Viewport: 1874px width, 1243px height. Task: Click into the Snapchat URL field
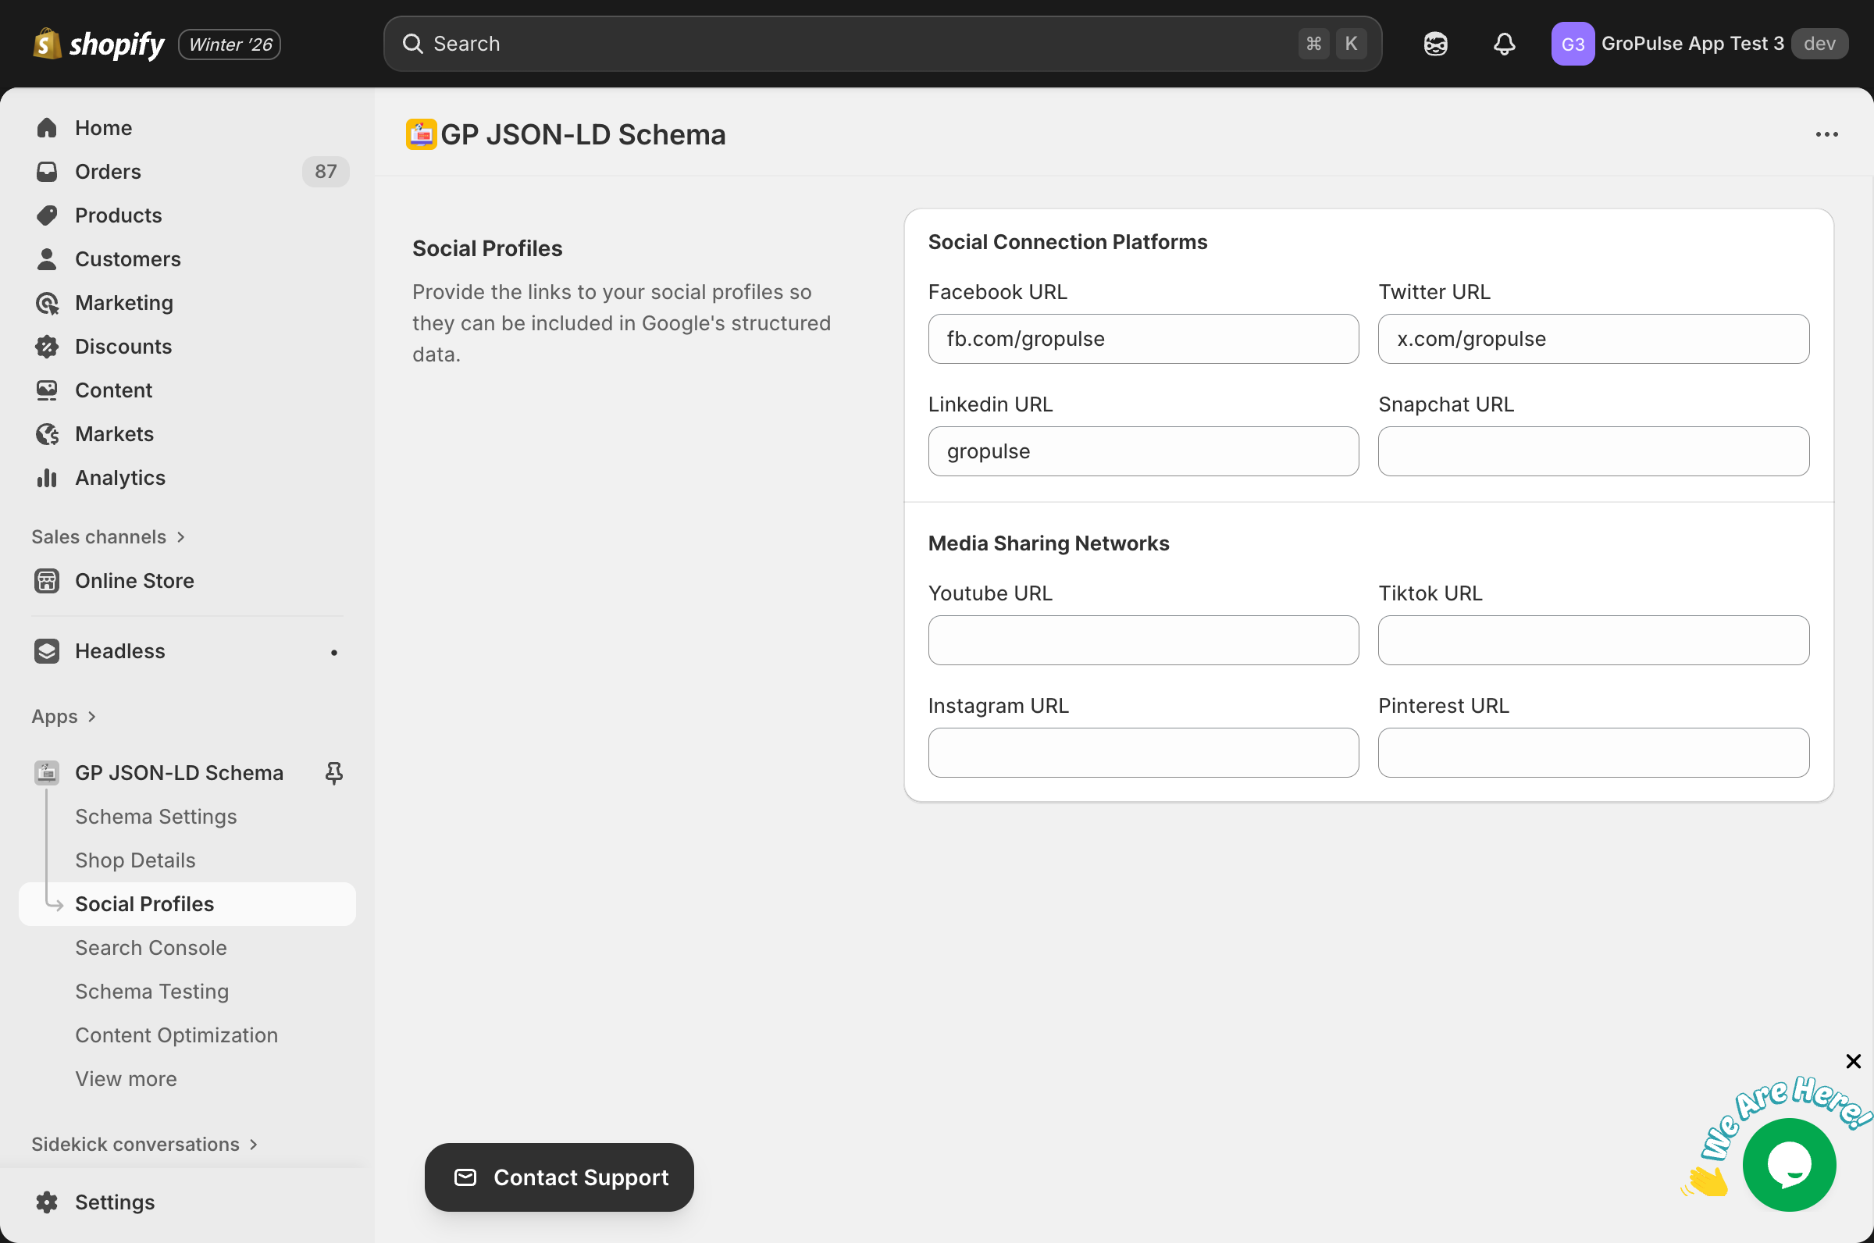tap(1593, 451)
